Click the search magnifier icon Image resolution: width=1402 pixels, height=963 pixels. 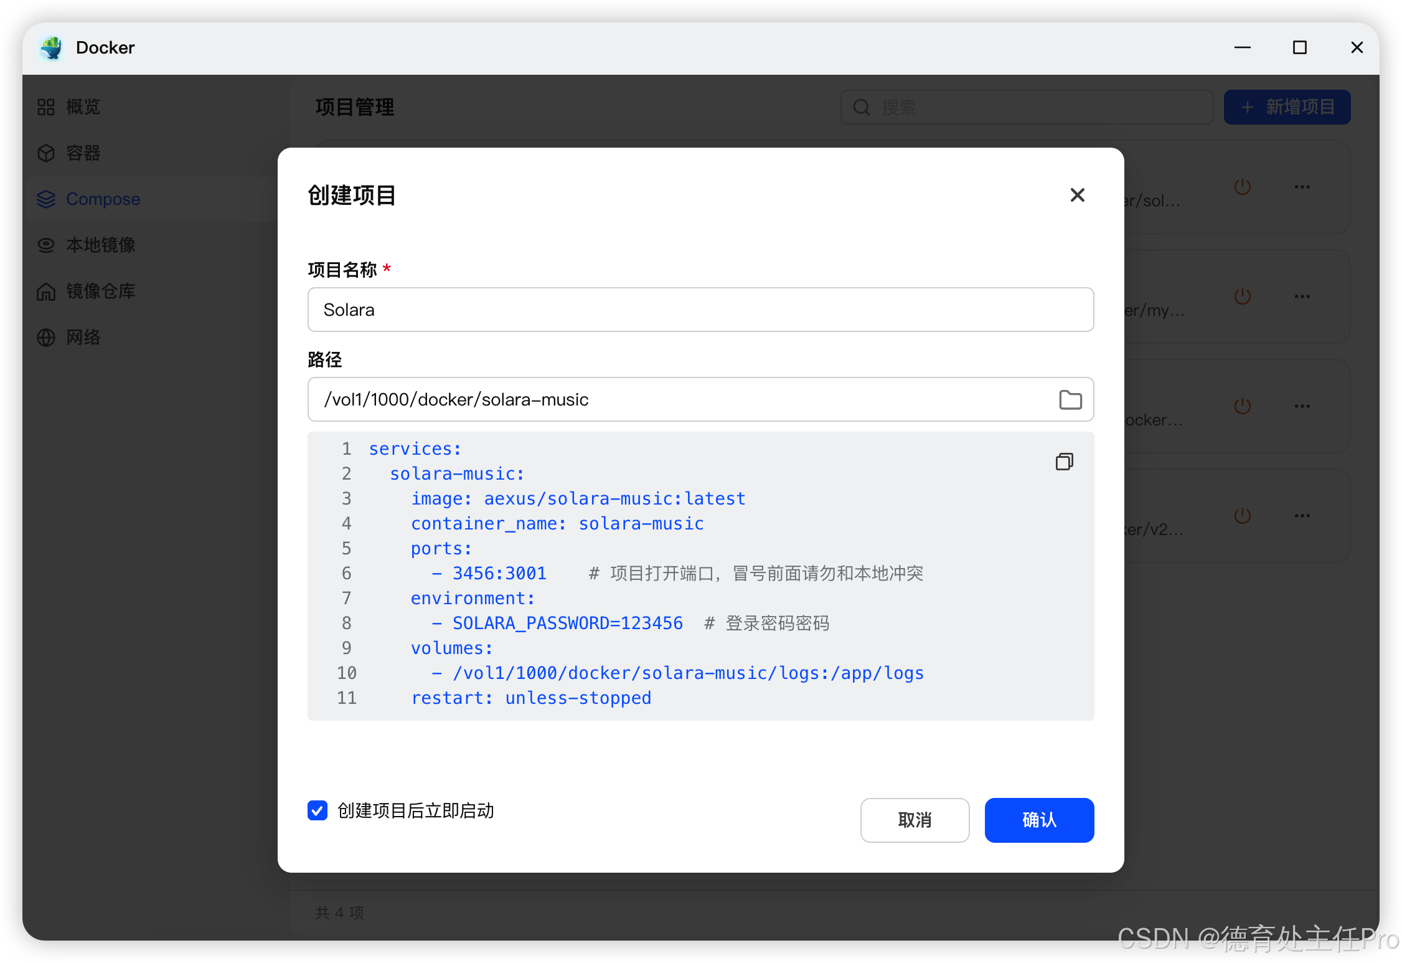pyautogui.click(x=861, y=107)
